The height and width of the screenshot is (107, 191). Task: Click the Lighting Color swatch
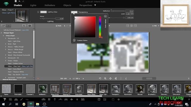[44, 12]
